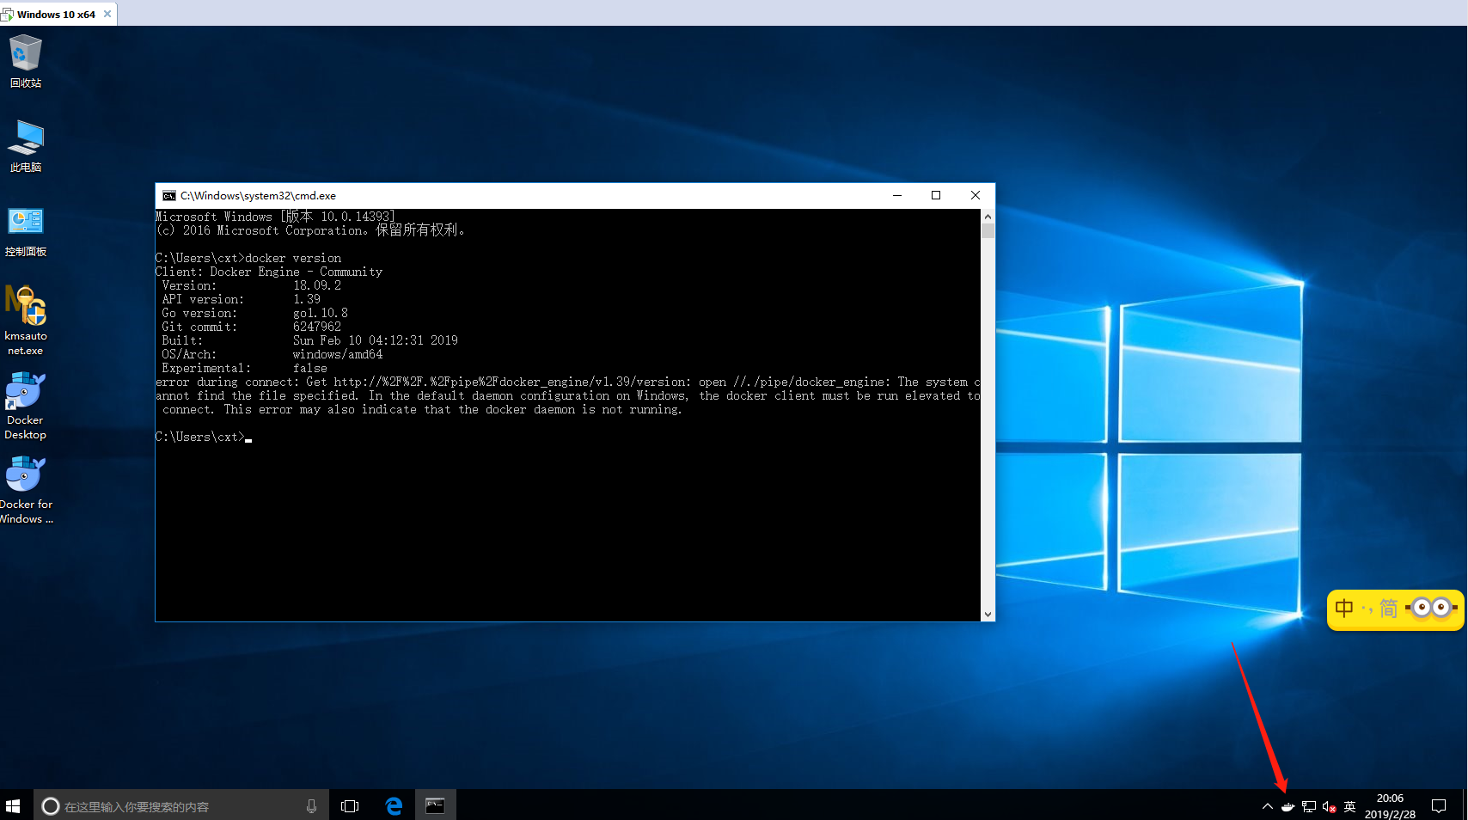Click the 'Git commit: 6247962' output line
This screenshot has width=1468, height=820.
point(252,327)
